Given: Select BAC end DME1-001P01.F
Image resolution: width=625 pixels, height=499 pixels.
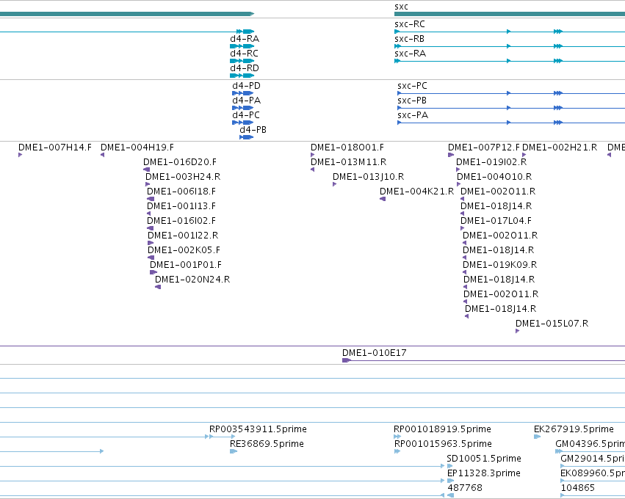Looking at the screenshot, I should click(186, 265).
